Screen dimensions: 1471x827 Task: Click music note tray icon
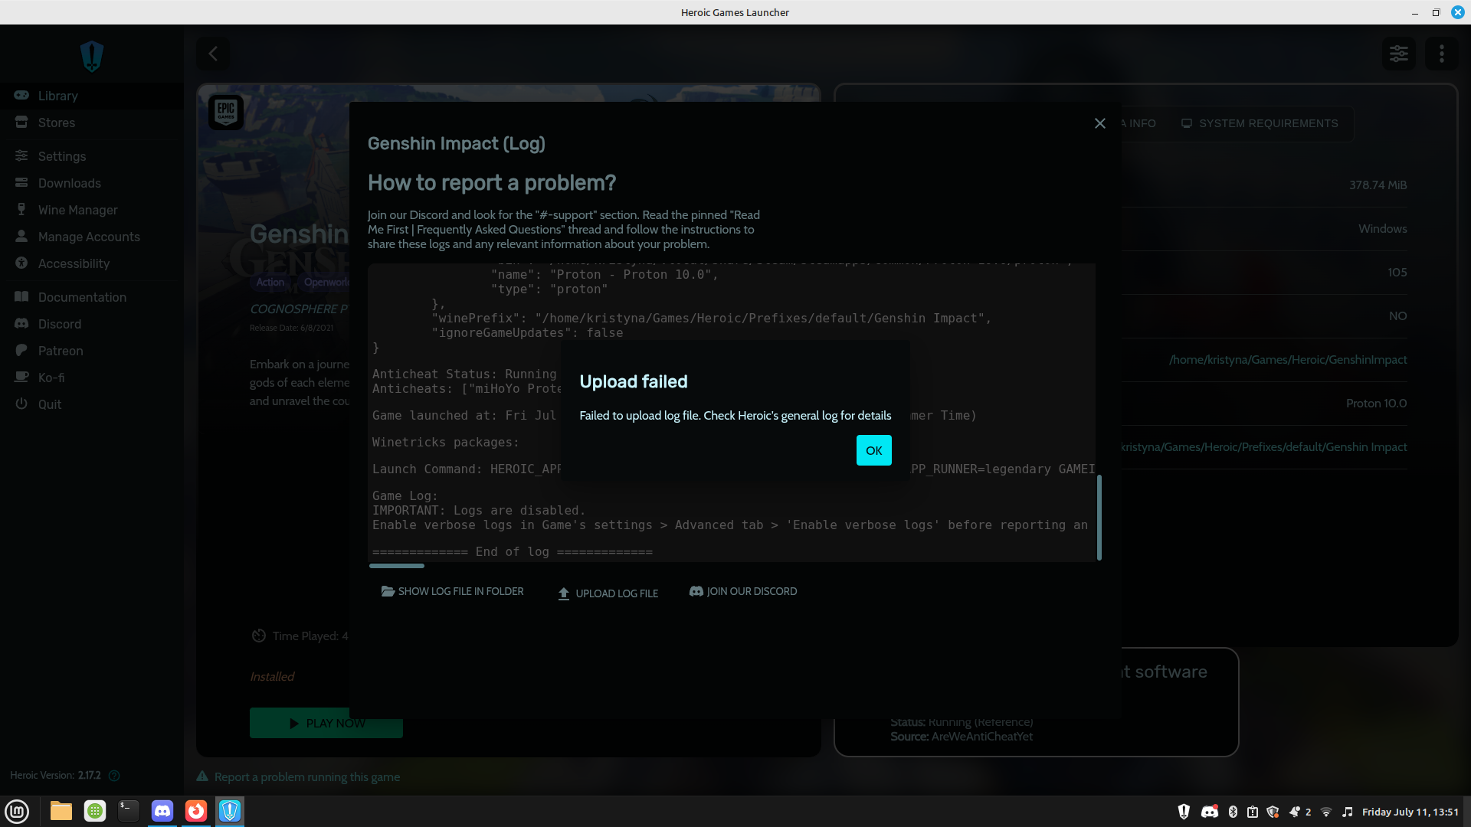1348,812
